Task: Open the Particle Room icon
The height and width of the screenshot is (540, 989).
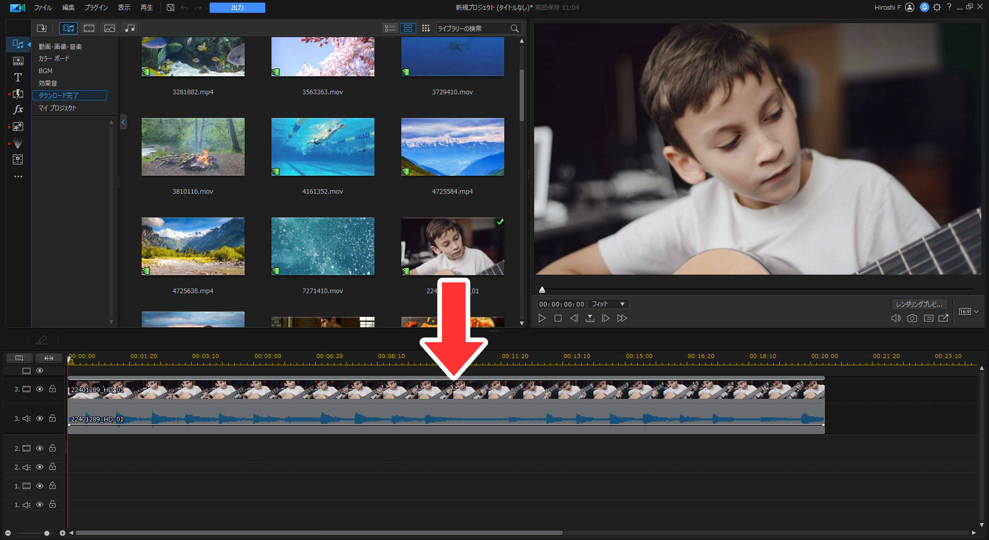Action: click(x=18, y=143)
